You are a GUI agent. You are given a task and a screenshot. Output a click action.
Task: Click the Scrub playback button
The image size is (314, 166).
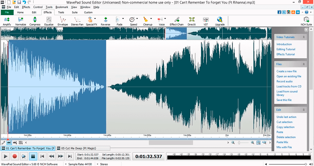[24, 157]
